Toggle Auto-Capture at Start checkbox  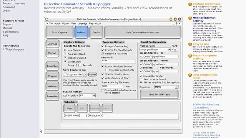(103, 78)
